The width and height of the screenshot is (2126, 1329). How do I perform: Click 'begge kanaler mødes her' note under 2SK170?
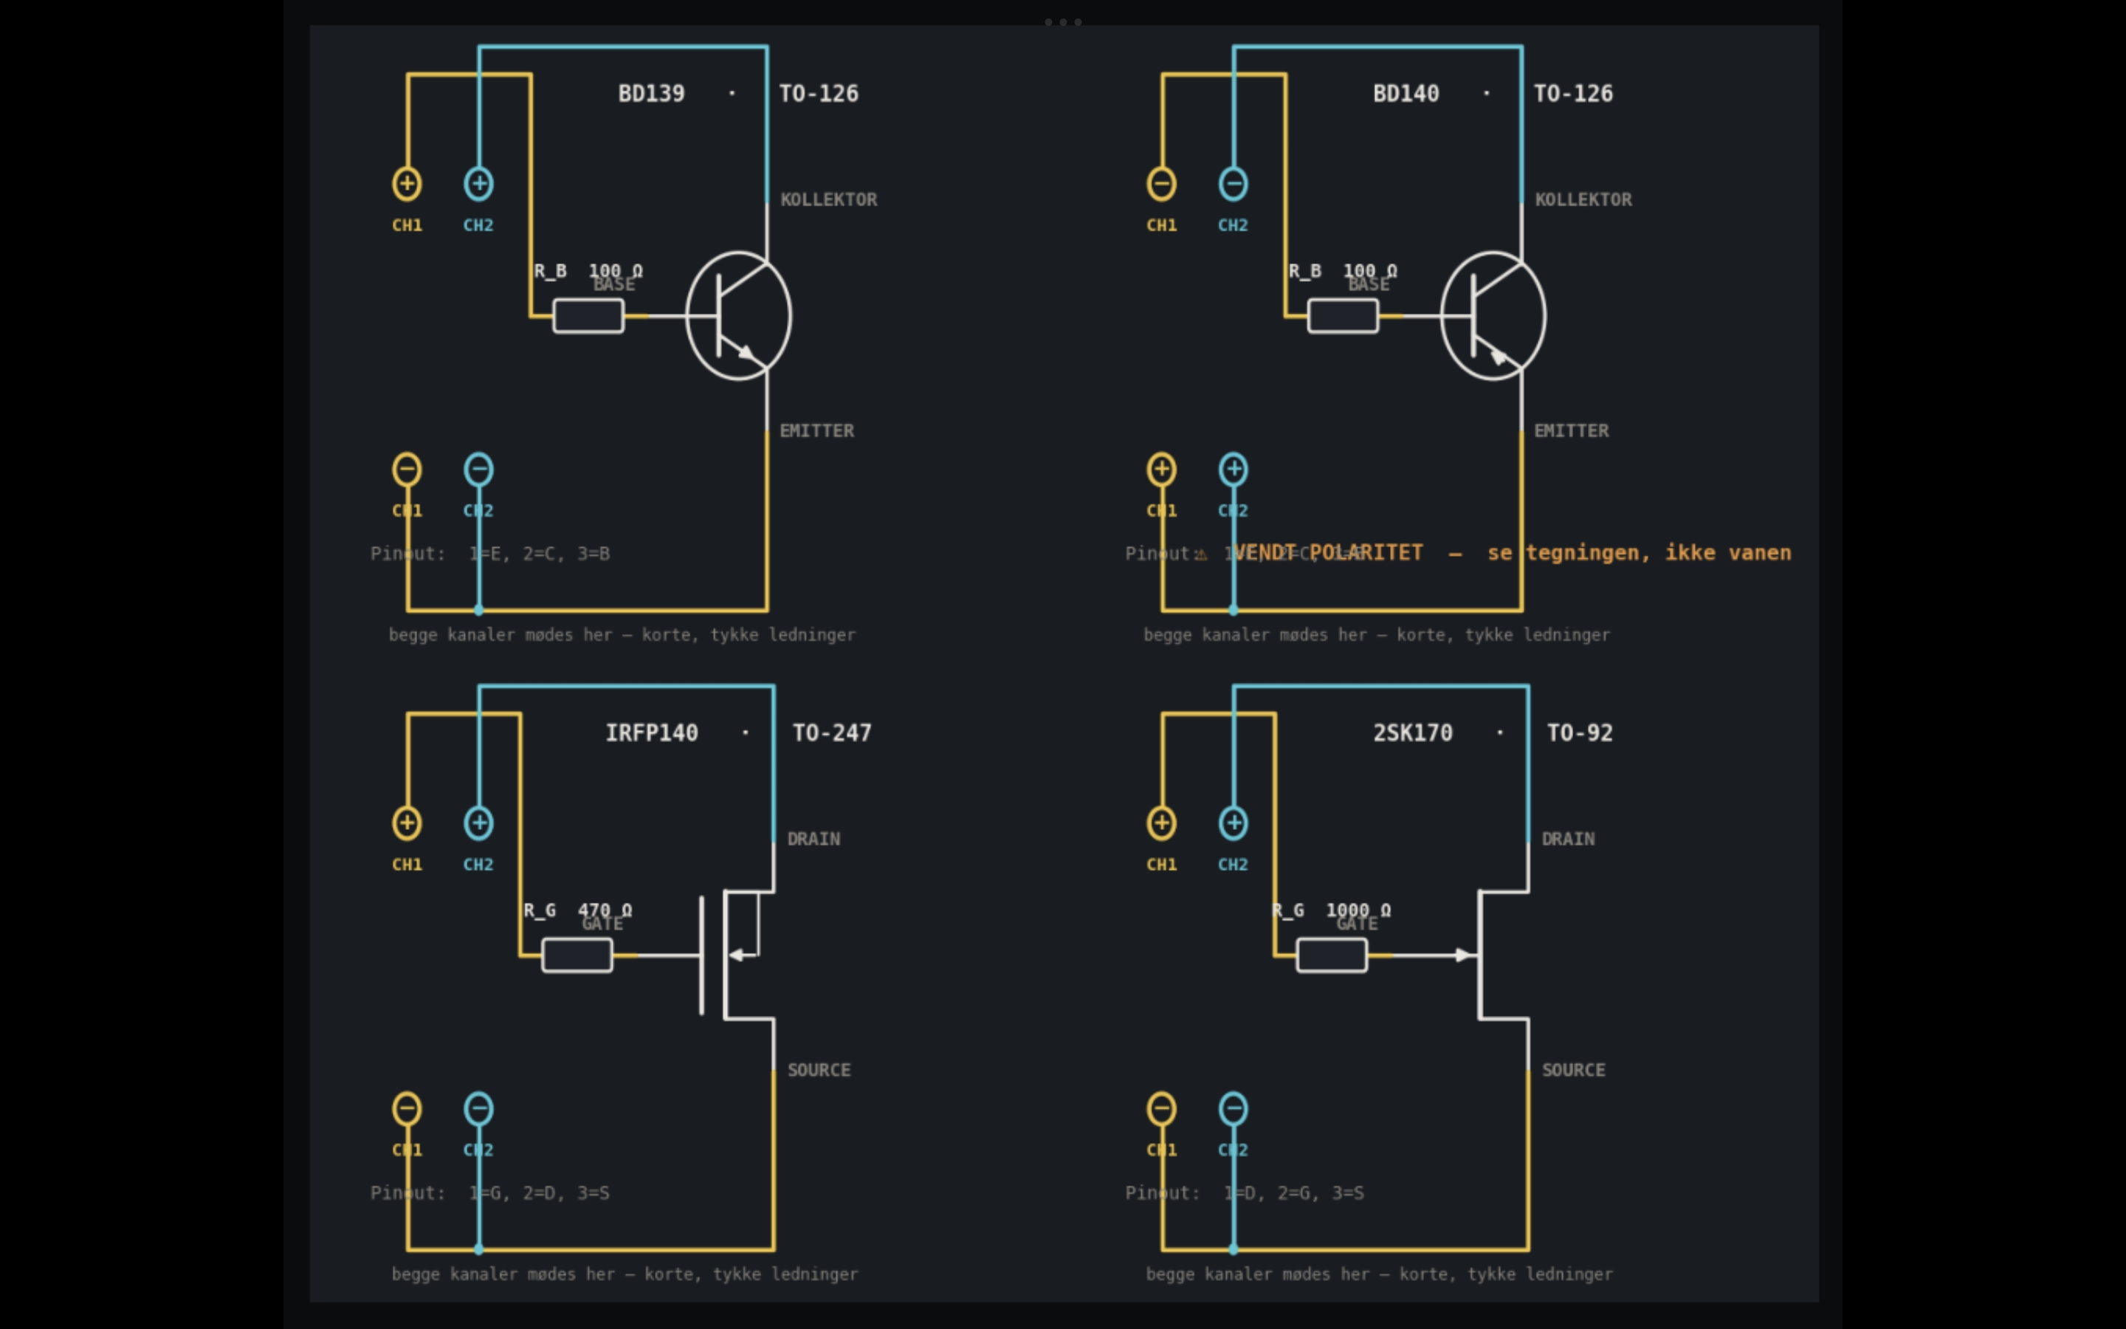pyautogui.click(x=1379, y=1274)
